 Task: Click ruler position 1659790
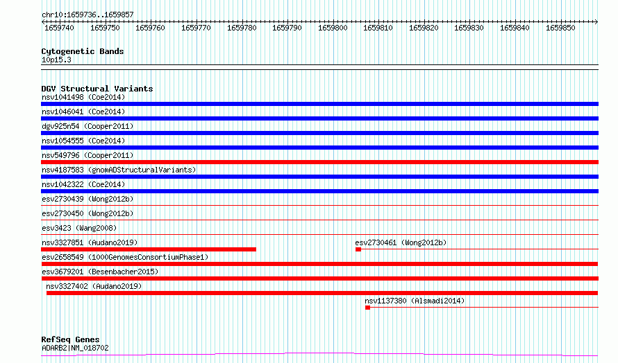click(287, 28)
